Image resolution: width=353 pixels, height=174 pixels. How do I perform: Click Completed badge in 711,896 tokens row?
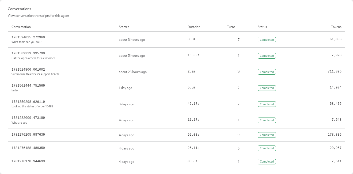(x=267, y=72)
